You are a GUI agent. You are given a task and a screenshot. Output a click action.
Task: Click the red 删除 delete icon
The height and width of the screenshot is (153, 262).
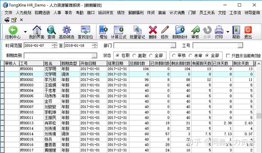153,30
